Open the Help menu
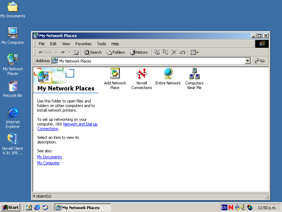Viewport: 282px width, 212px height. 115,44
